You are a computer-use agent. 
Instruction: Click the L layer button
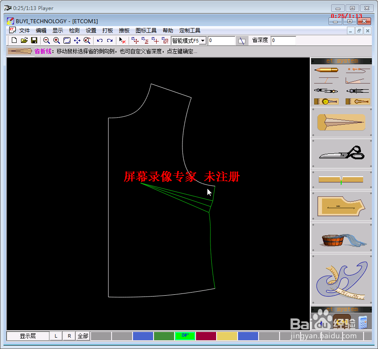click(56, 336)
